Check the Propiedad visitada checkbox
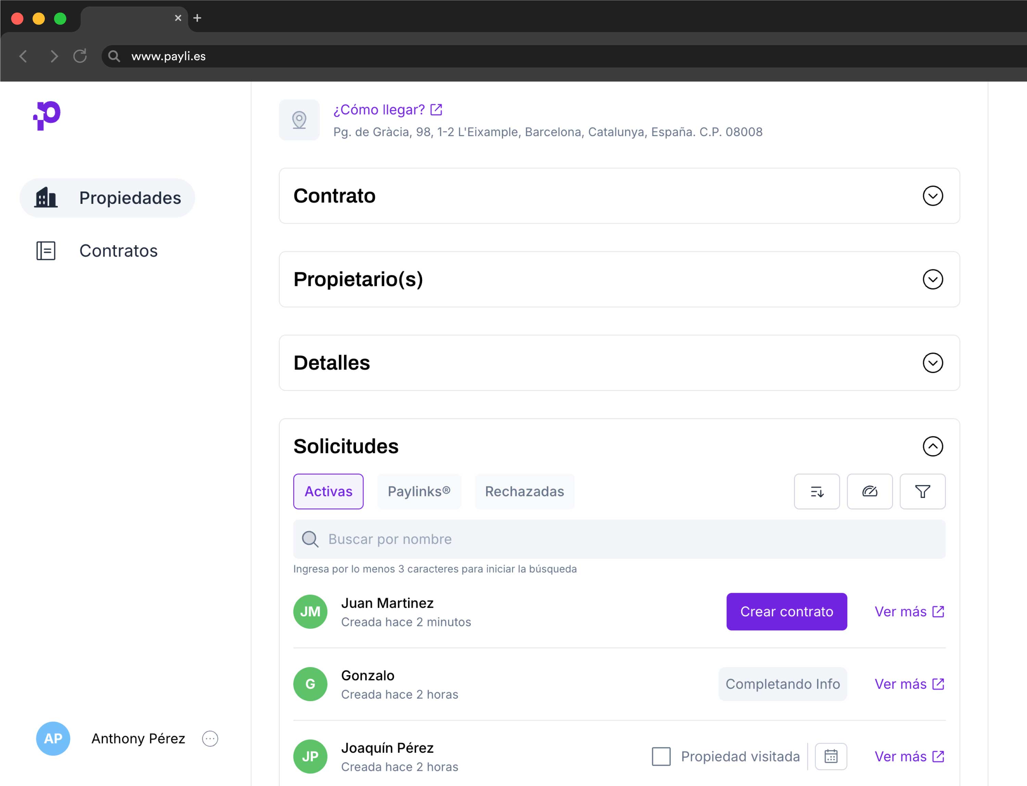This screenshot has height=786, width=1027. click(x=661, y=756)
